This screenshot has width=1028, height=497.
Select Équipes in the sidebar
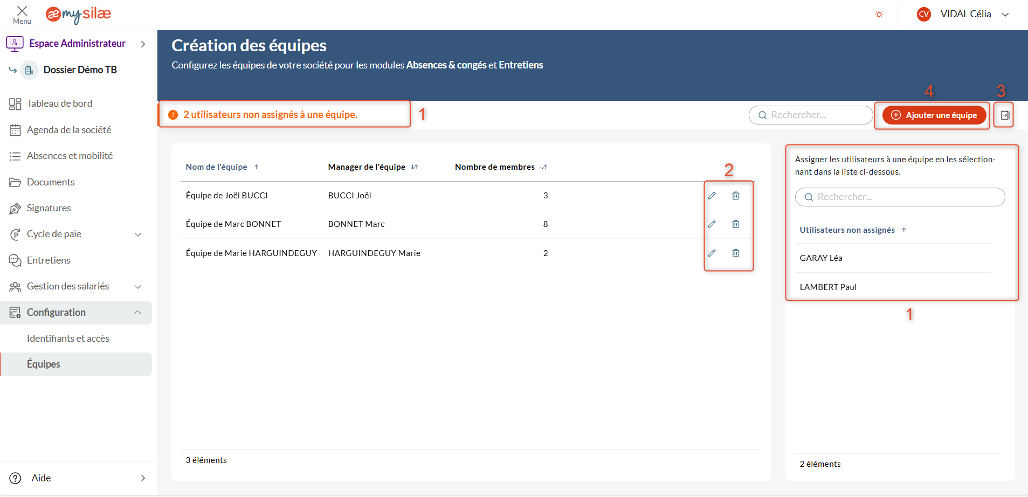[x=76, y=364]
